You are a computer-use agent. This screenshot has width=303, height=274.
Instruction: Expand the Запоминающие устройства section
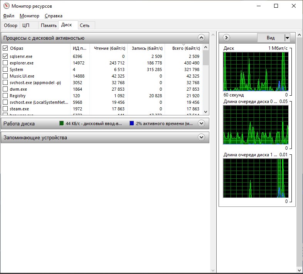click(x=201, y=137)
